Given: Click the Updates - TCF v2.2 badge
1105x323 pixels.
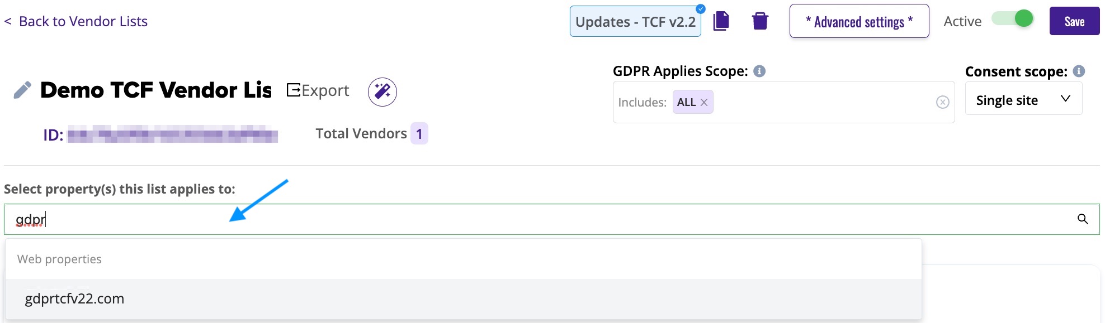Looking at the screenshot, I should [635, 22].
